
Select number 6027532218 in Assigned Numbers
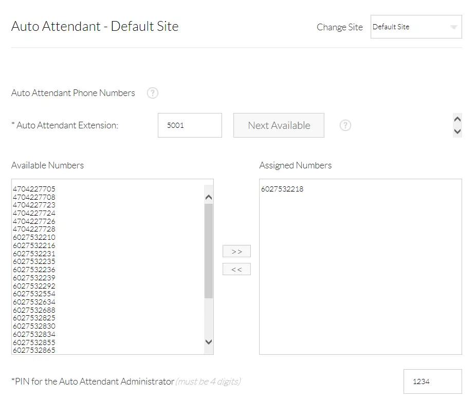tap(282, 189)
